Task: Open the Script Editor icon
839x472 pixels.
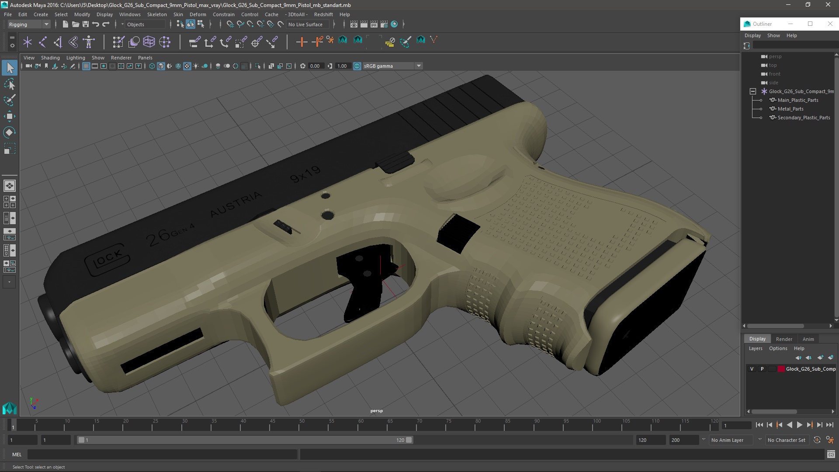Action: [x=831, y=455]
